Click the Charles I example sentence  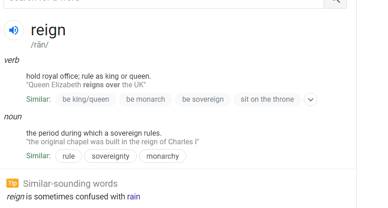coord(112,142)
